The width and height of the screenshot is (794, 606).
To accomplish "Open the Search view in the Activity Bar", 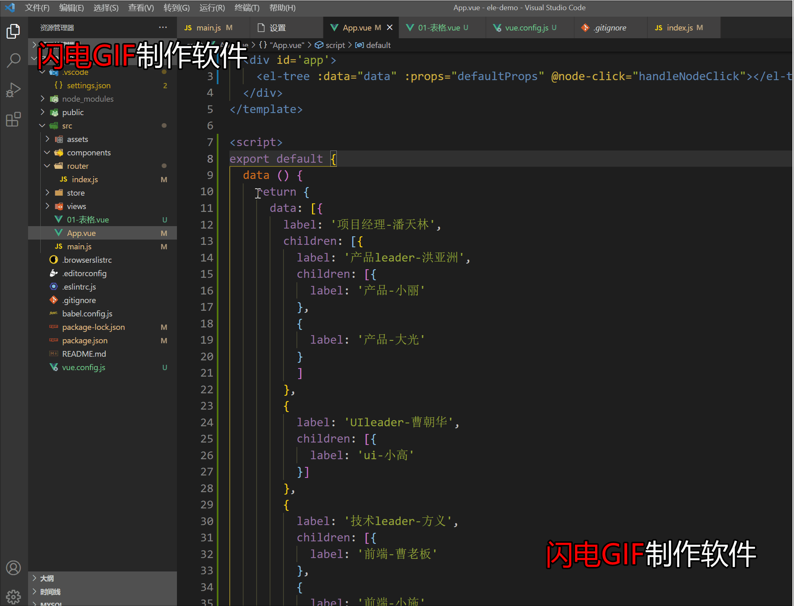I will pyautogui.click(x=13, y=59).
